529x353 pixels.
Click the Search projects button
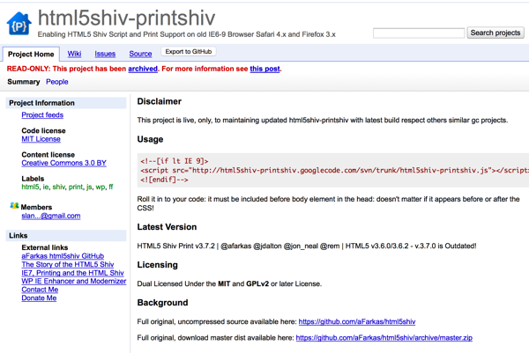click(495, 33)
